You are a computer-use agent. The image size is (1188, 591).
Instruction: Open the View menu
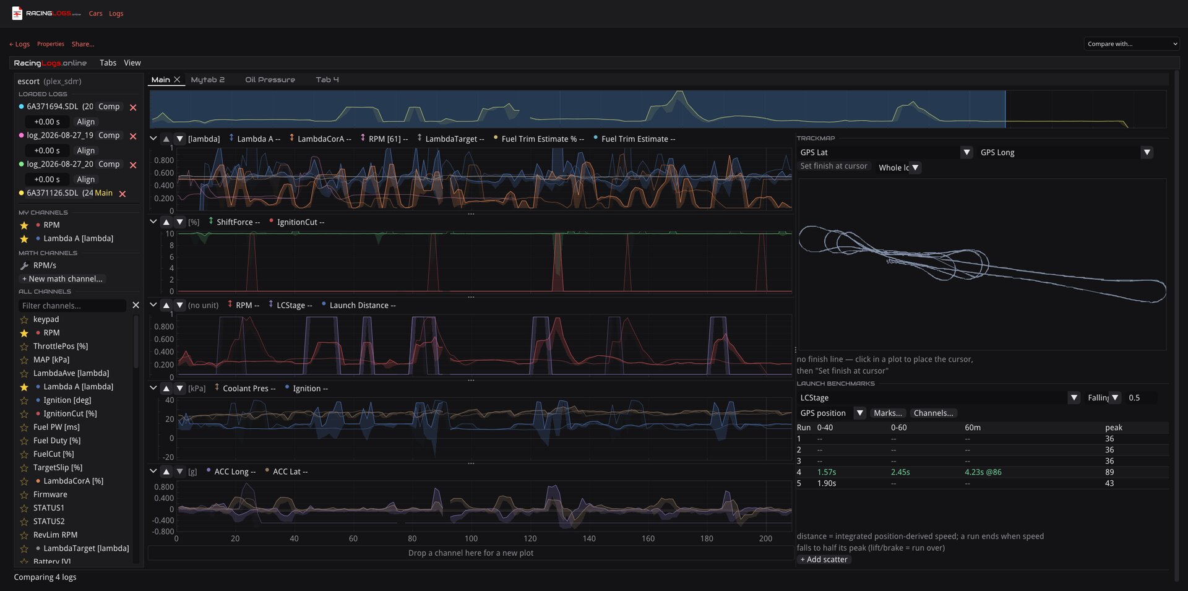[132, 63]
